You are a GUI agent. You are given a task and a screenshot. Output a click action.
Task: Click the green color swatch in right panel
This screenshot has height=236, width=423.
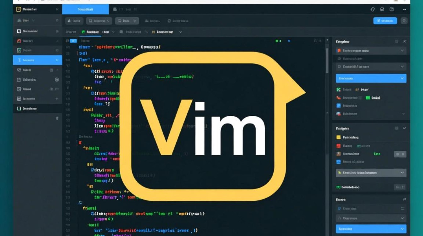pyautogui.click(x=368, y=98)
